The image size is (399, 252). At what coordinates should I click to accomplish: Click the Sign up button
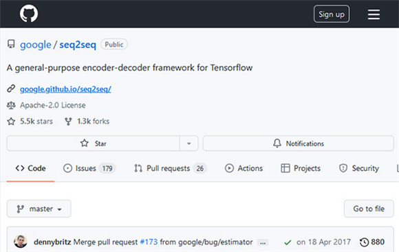(x=332, y=14)
